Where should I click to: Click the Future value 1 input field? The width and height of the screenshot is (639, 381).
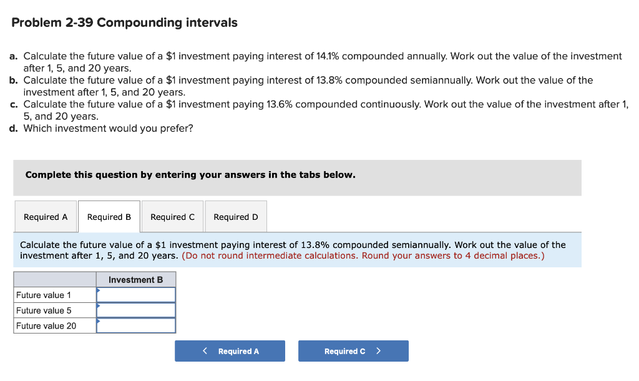pyautogui.click(x=137, y=294)
